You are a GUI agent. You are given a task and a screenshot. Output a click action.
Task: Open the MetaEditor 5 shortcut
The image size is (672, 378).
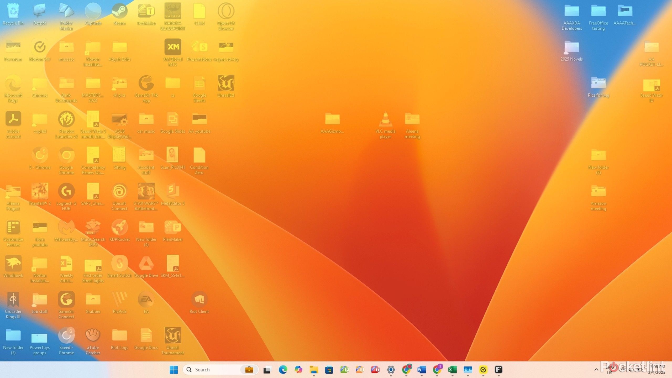pos(173,194)
